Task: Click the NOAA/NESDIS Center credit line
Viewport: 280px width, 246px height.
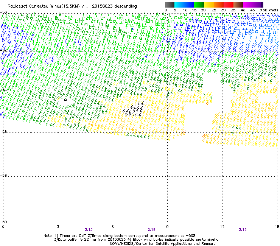Action: [x=163, y=244]
